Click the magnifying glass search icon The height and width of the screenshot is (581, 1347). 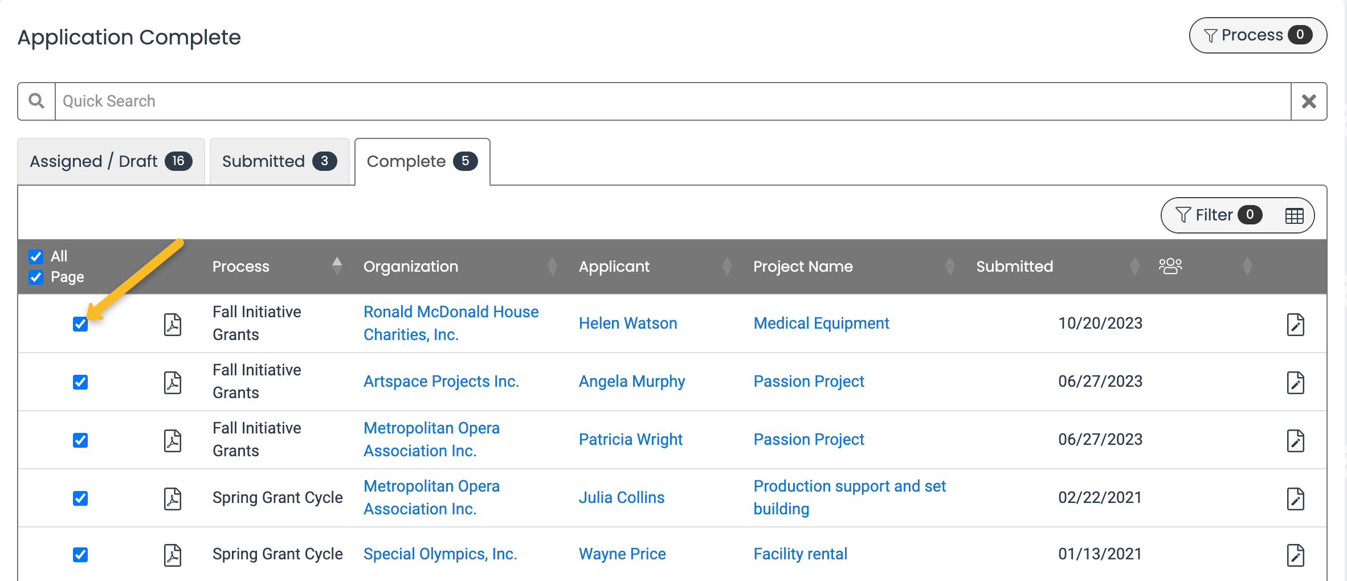coord(36,101)
